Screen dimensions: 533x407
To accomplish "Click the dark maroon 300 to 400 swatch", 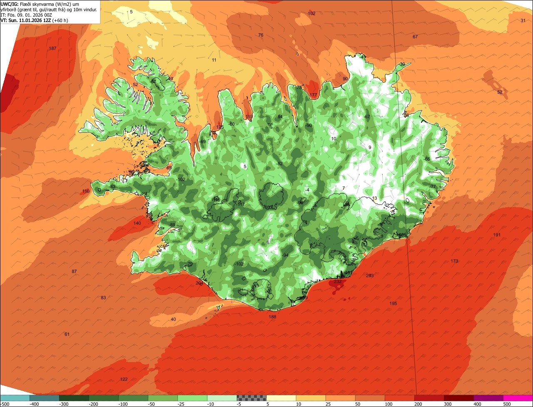I will (x=458, y=397).
